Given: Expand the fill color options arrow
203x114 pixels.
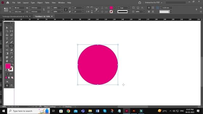Looking at the screenshot, I should point(114,8).
